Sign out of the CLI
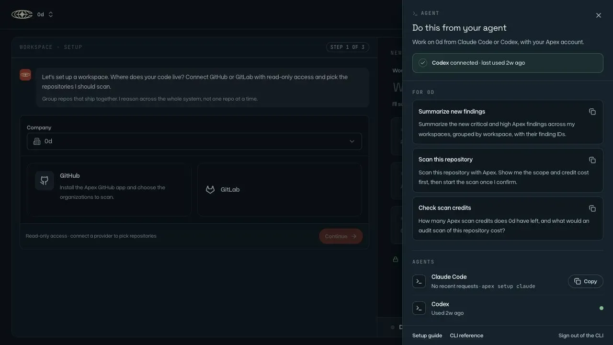This screenshot has width=613, height=345. pyautogui.click(x=581, y=335)
